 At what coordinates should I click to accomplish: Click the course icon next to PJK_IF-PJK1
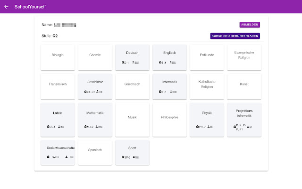235,127
